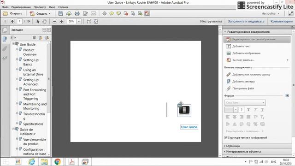Viewport: 295px width, 166px height.
Task: Send file by email envelope icon
Action: pyautogui.click(x=94, y=13)
